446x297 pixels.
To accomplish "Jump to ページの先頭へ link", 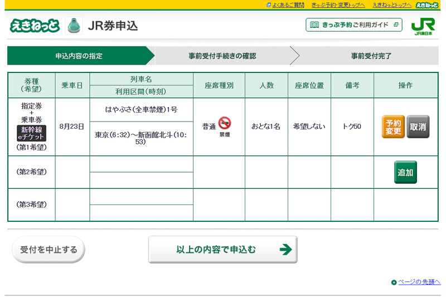I will click(x=419, y=281).
